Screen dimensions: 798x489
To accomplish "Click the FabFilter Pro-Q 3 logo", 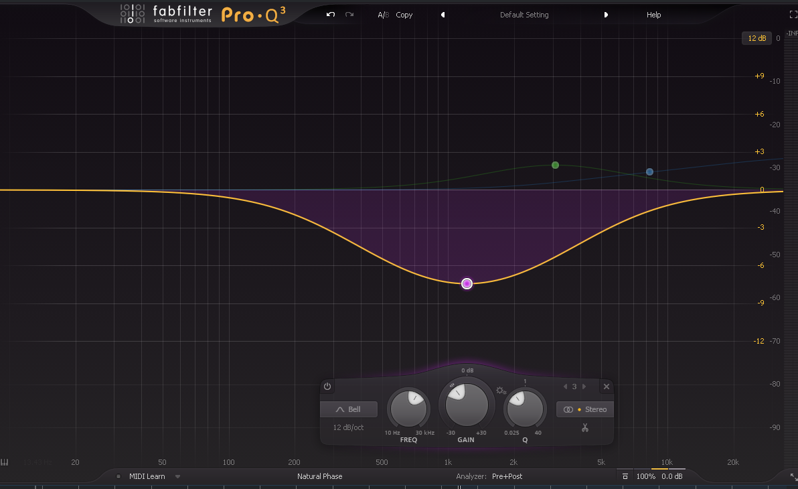I will coord(203,14).
